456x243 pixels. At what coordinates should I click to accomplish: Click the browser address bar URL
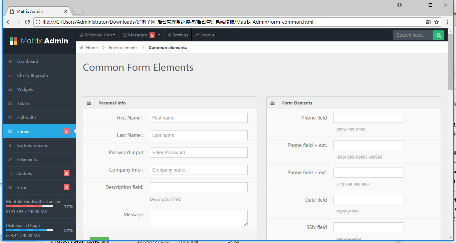[178, 22]
